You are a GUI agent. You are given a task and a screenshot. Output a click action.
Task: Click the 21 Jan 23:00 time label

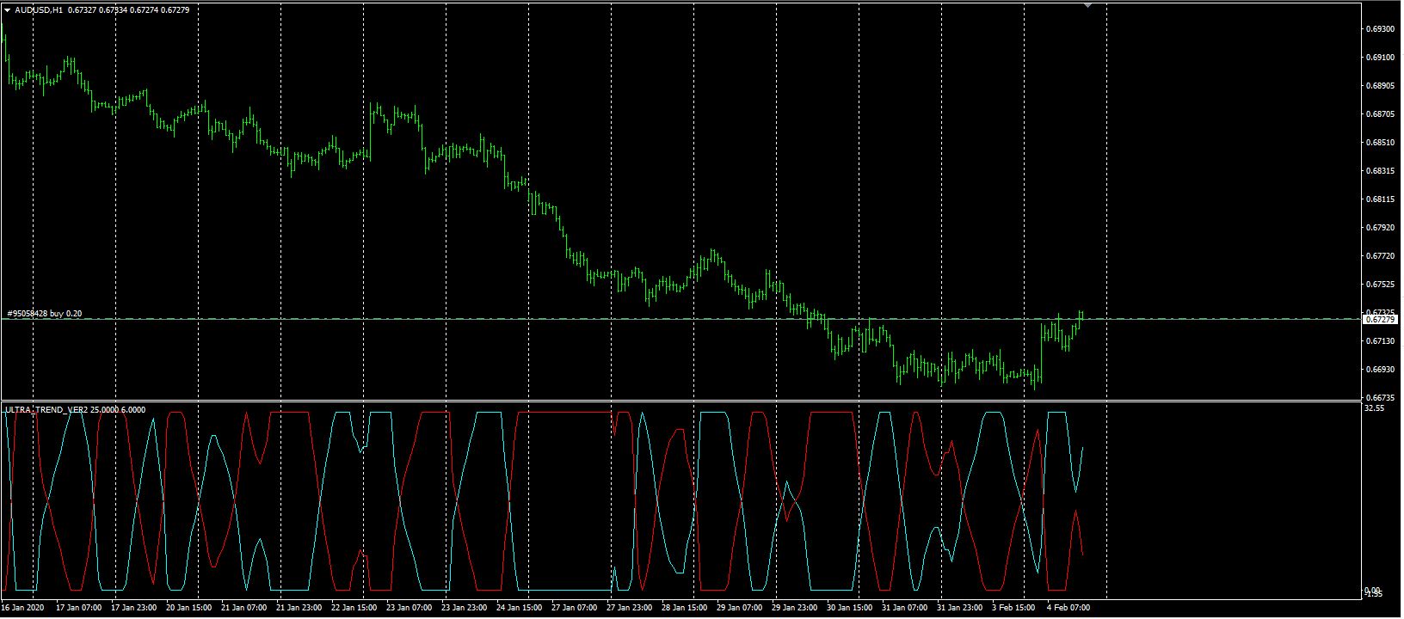click(x=299, y=608)
